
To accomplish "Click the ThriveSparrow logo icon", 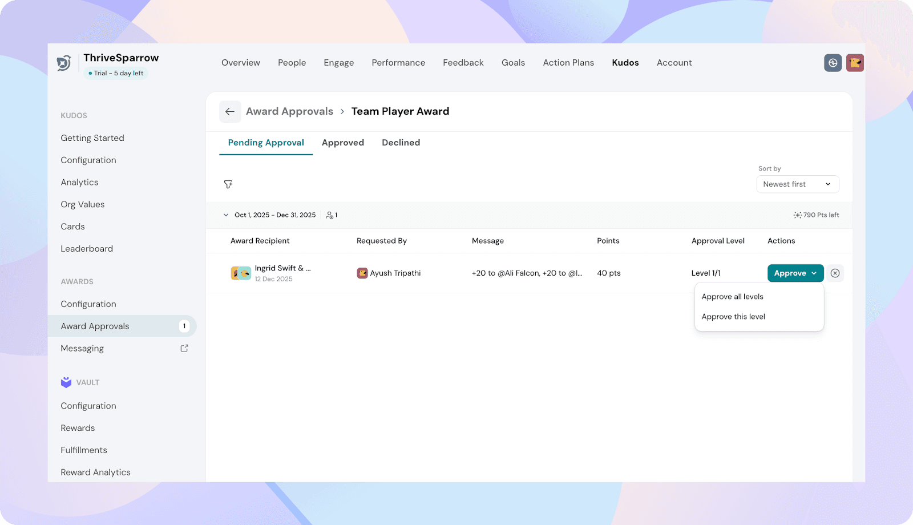I will point(64,63).
